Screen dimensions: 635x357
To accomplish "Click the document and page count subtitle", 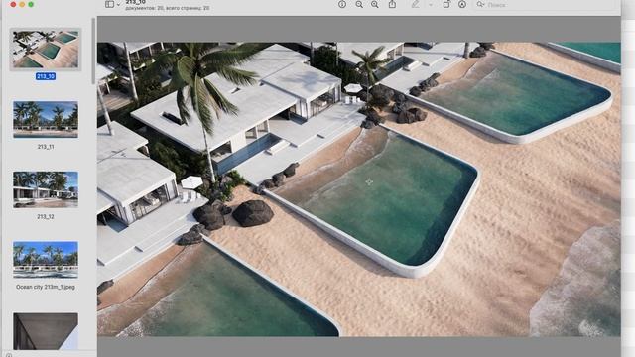I will tap(168, 8).
